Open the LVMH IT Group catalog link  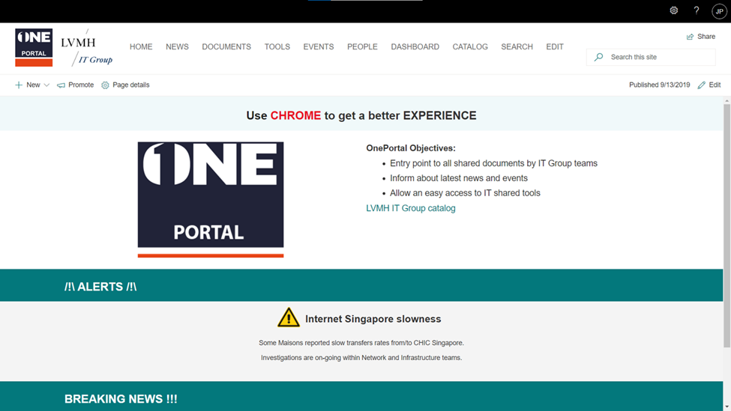click(411, 208)
